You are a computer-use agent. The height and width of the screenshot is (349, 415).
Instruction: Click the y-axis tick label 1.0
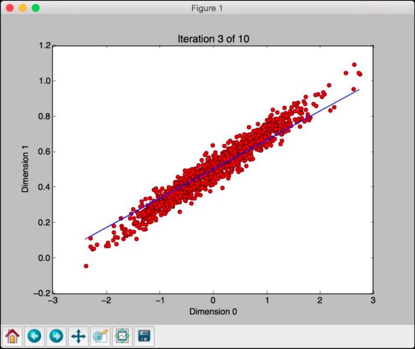45,81
